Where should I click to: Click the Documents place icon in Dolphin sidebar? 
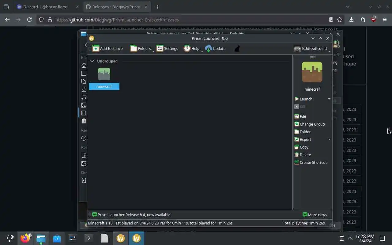click(84, 81)
